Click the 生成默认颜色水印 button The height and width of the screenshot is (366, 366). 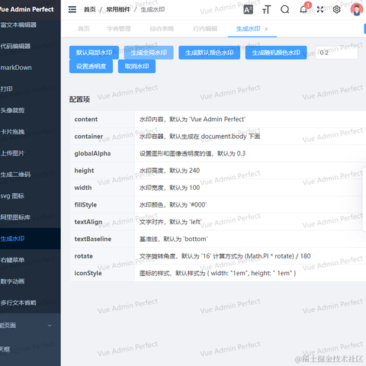pyautogui.click(x=210, y=53)
